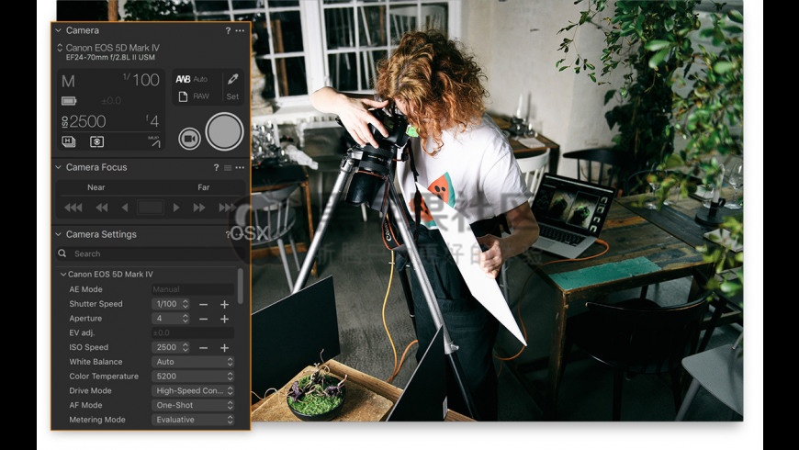This screenshot has width=799, height=450.
Task: Collapse the Camera panel chevron
Action: pos(58,30)
